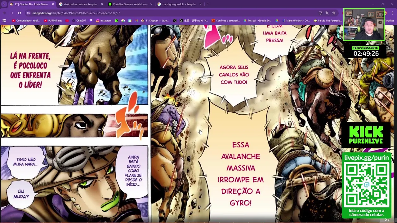
Task: Click the manga page with Gyro panel
Action: [x=74, y=124]
